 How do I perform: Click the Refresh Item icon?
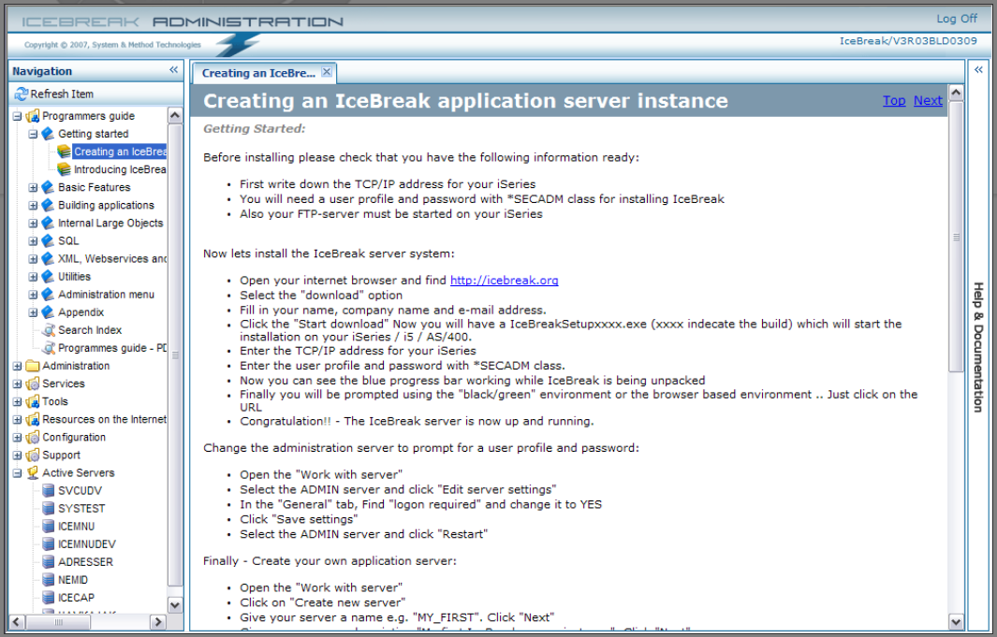point(21,94)
